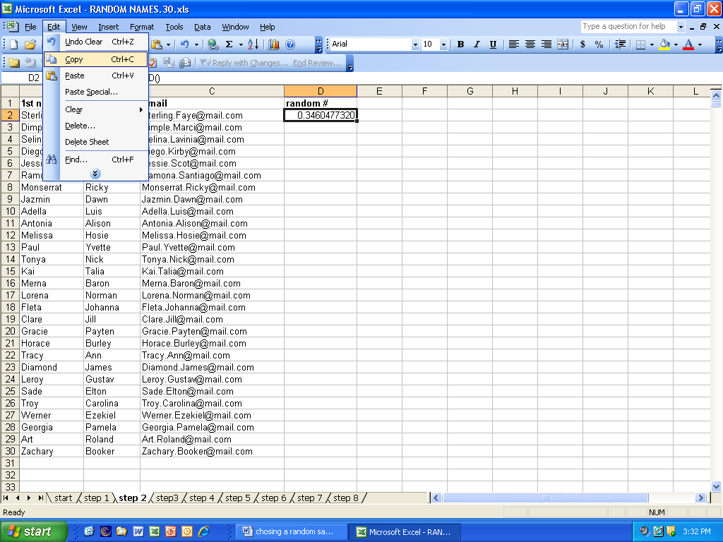The width and height of the screenshot is (723, 542).
Task: Expand the AutoSum functions dropdown arrow
Action: (x=241, y=44)
